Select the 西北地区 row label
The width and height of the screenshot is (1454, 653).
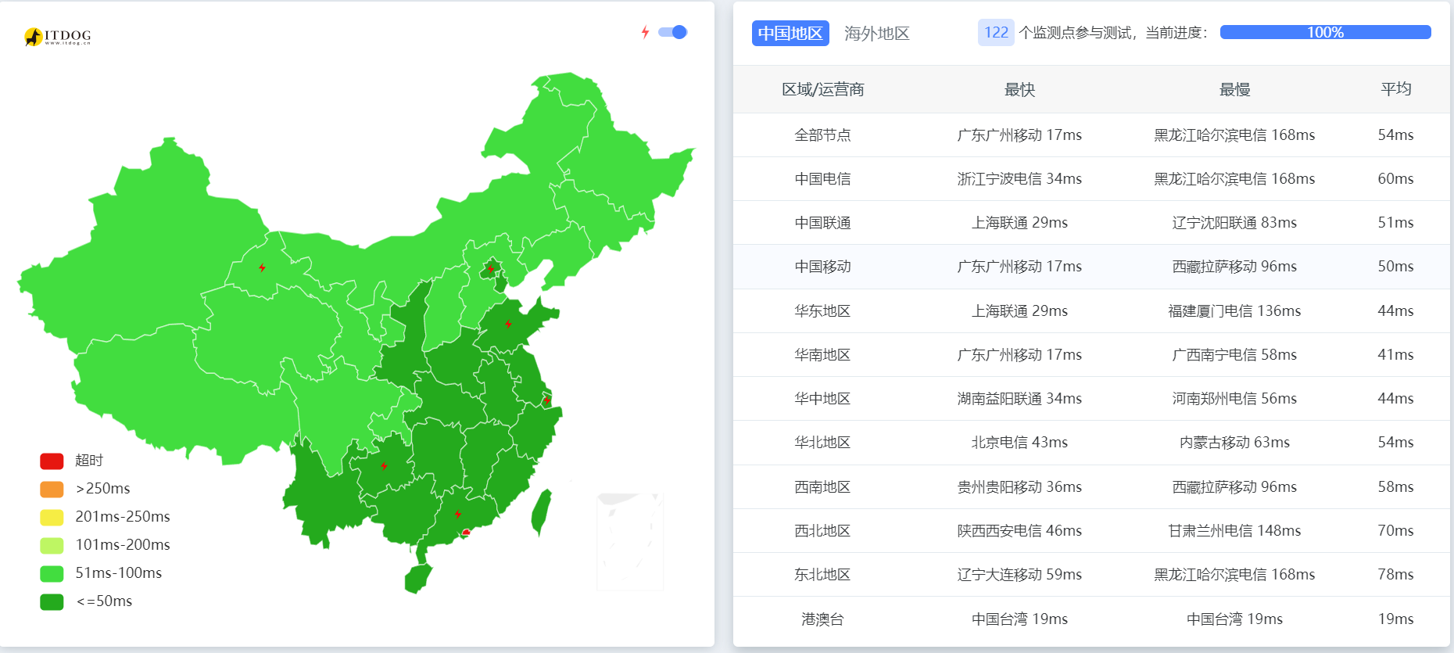(x=823, y=531)
